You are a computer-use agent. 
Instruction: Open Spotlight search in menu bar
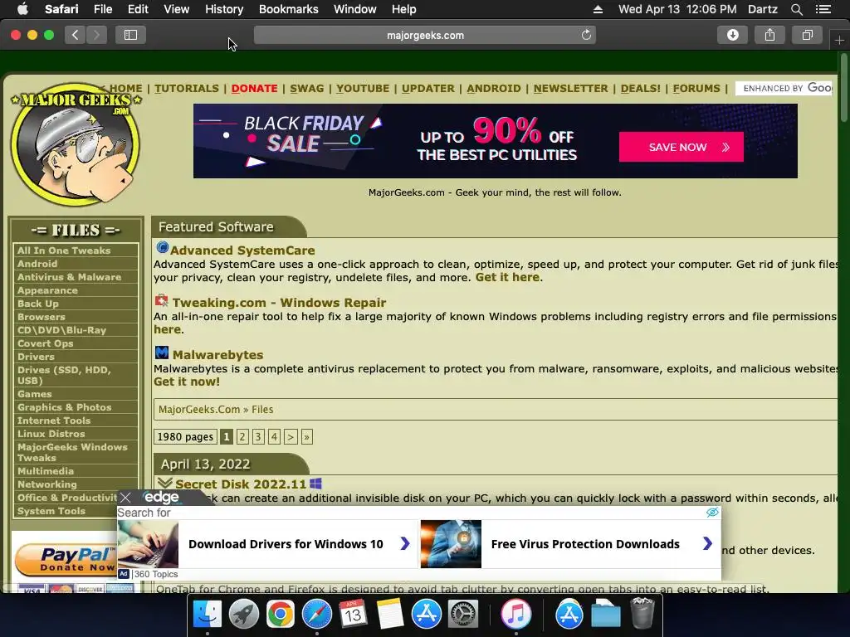796,9
